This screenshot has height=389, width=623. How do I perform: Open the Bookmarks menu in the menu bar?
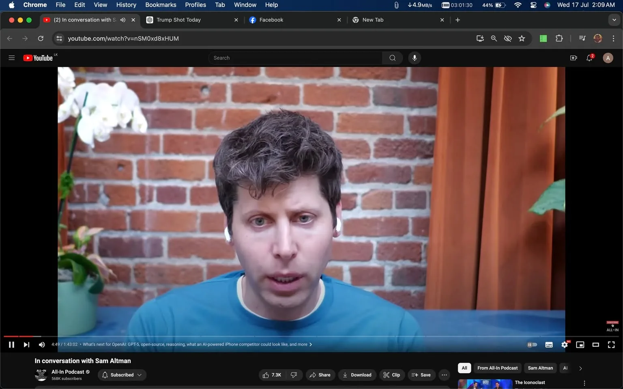coord(160,5)
